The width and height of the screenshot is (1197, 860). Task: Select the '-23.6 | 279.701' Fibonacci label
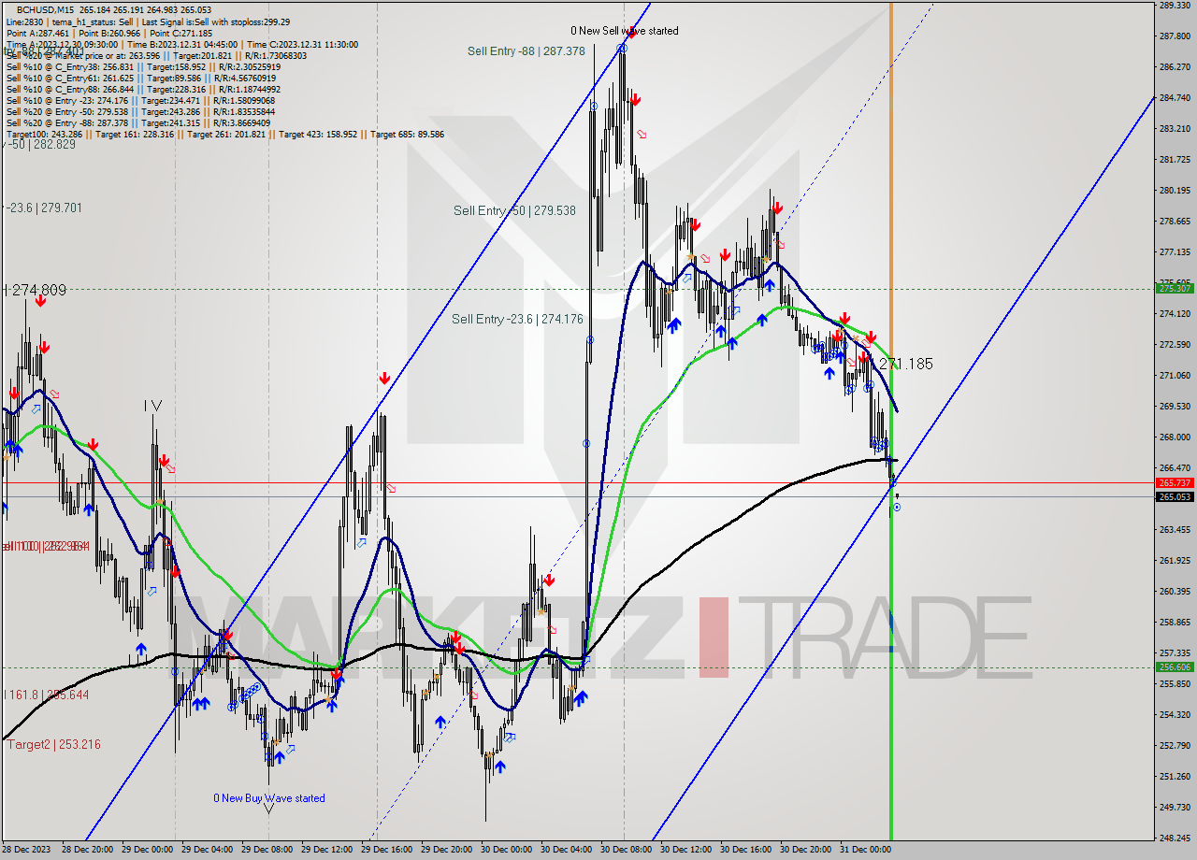point(44,208)
